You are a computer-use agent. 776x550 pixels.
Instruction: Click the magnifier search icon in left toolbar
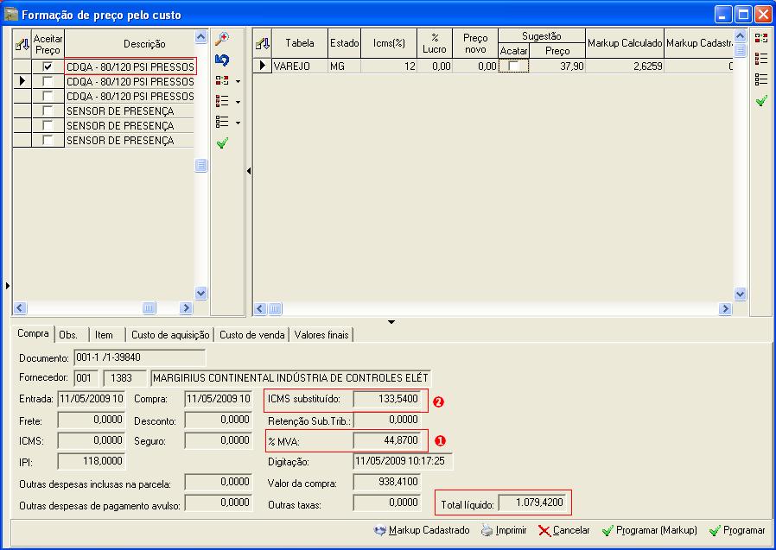point(222,39)
